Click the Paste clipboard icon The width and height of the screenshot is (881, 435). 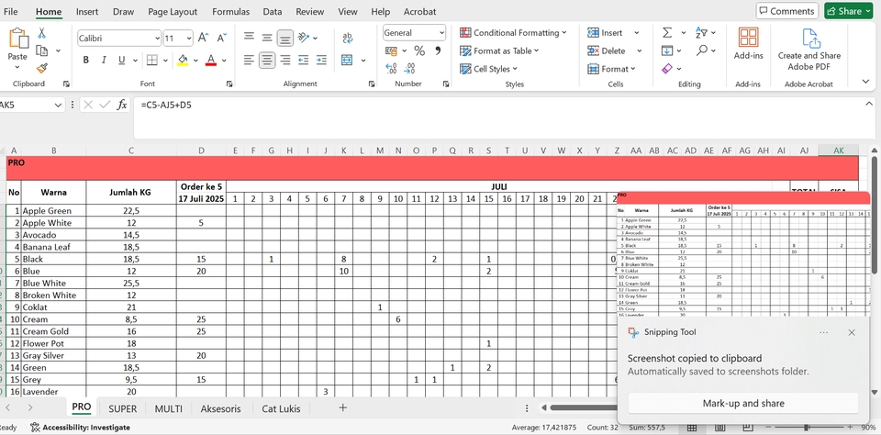coord(17,39)
